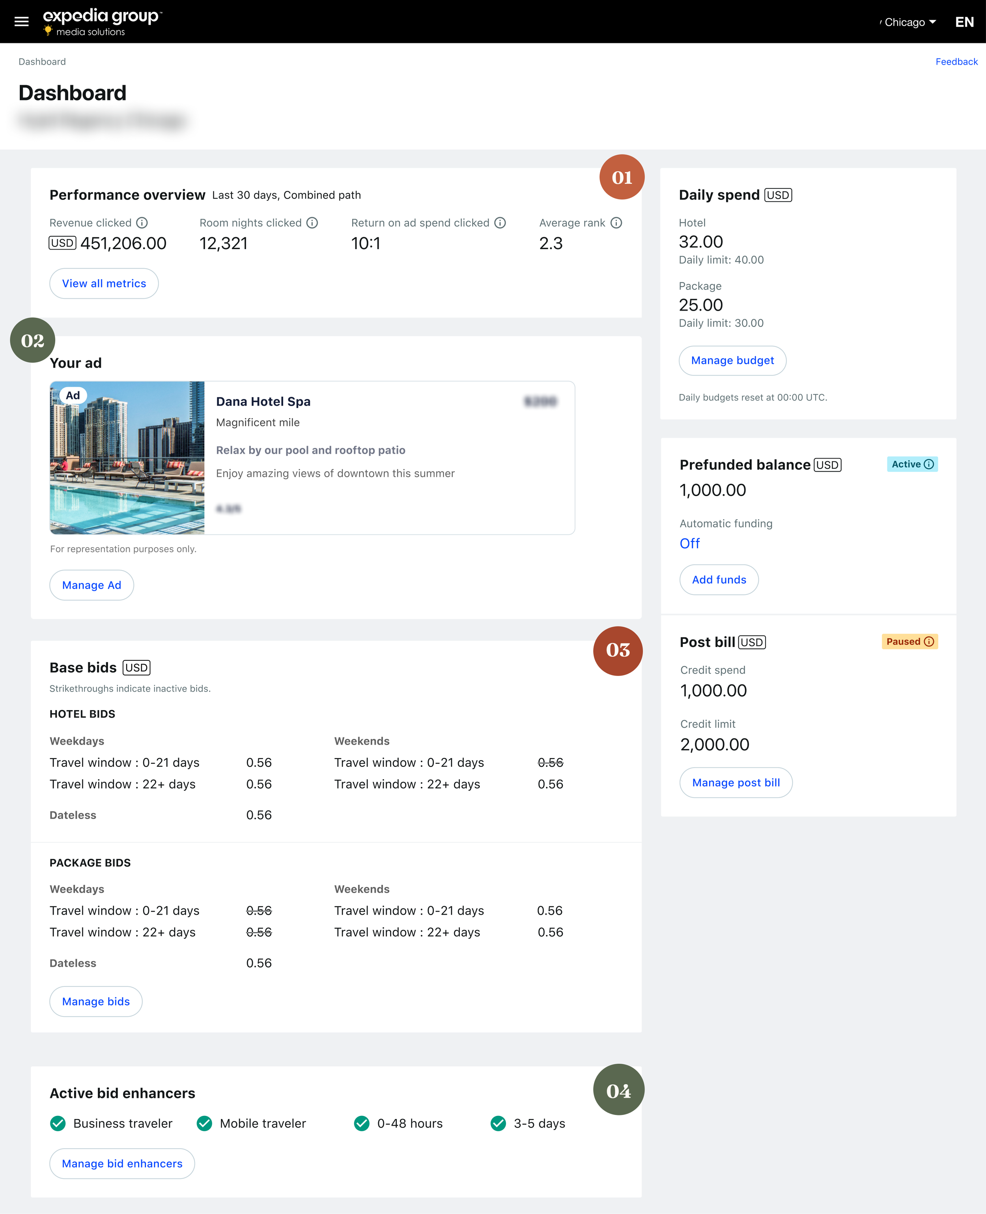Click View all metrics button
Viewport: 986px width, 1214px height.
pyautogui.click(x=104, y=283)
